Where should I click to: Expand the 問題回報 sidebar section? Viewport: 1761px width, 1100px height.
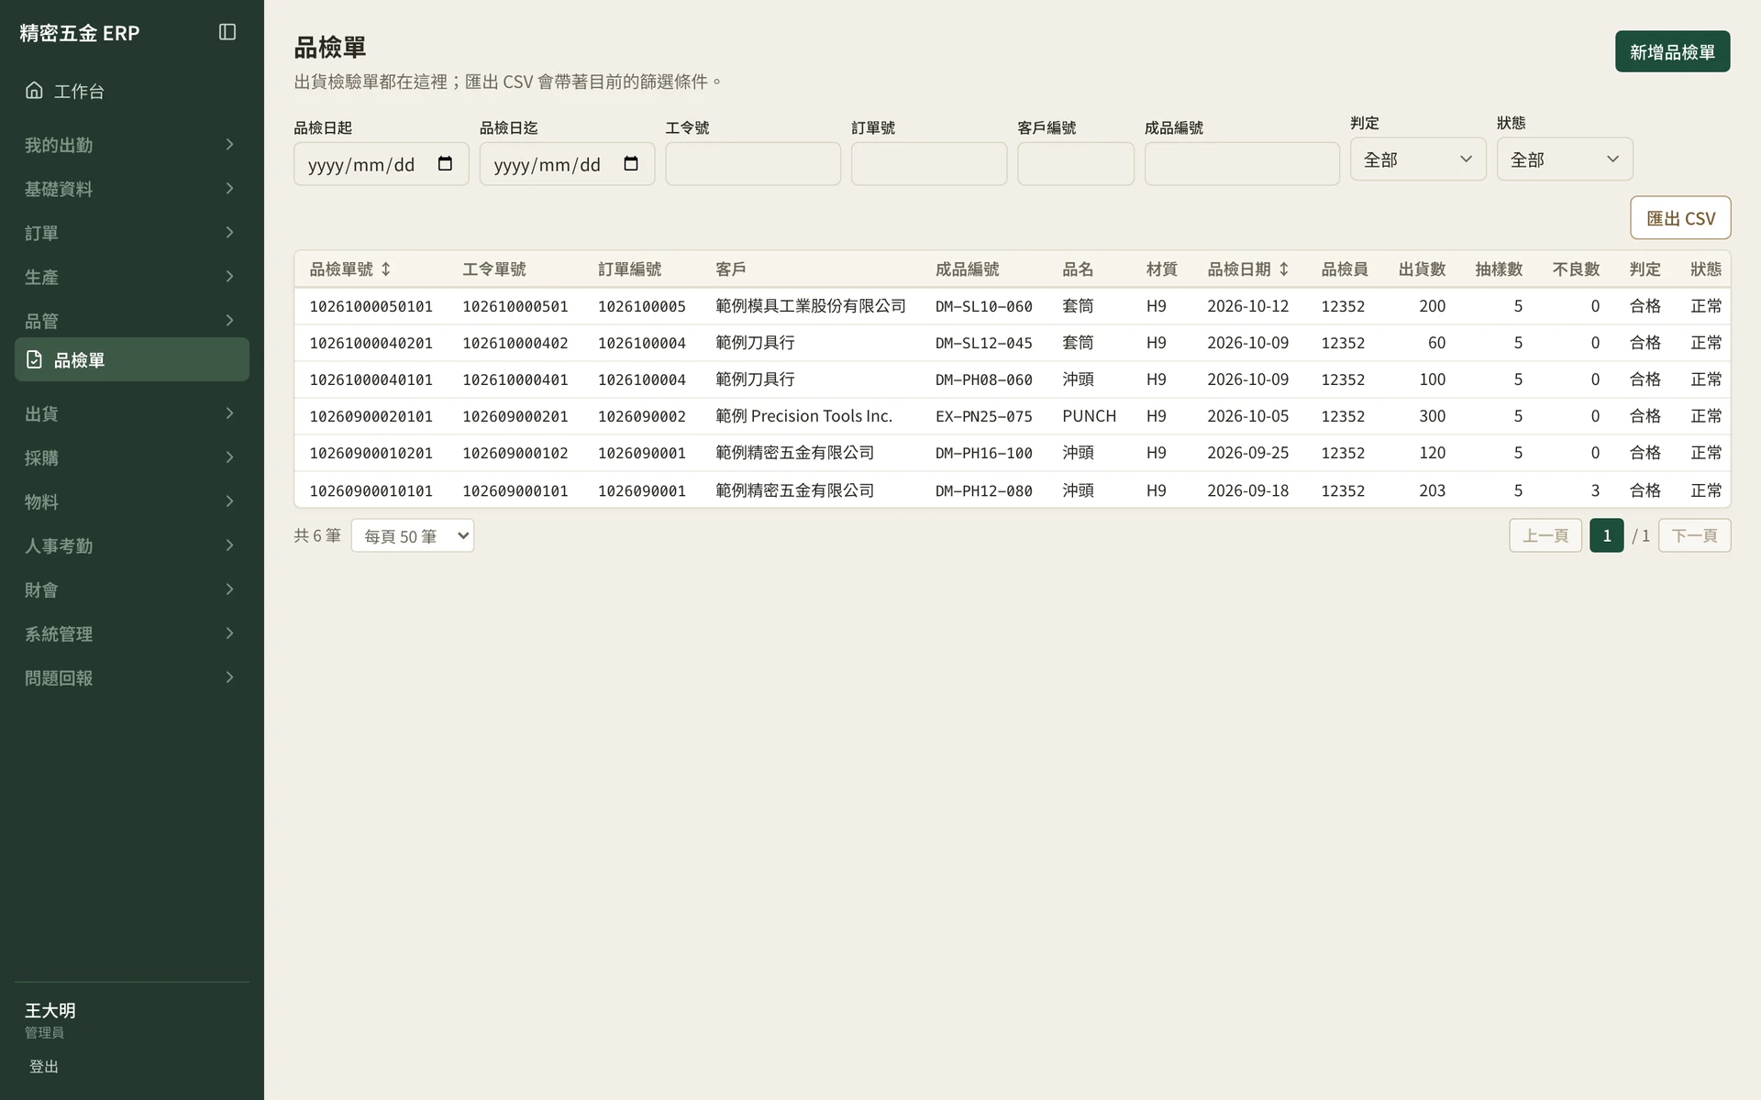click(132, 677)
